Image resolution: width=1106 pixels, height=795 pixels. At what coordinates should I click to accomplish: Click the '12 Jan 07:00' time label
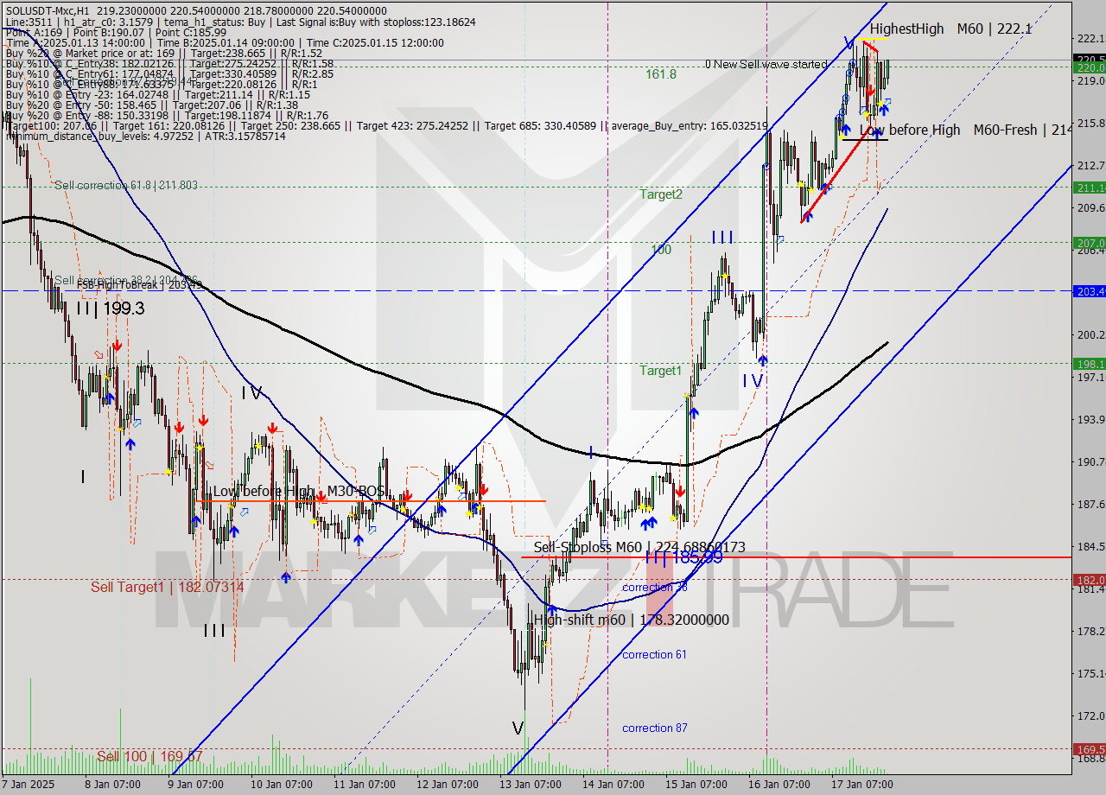(447, 785)
